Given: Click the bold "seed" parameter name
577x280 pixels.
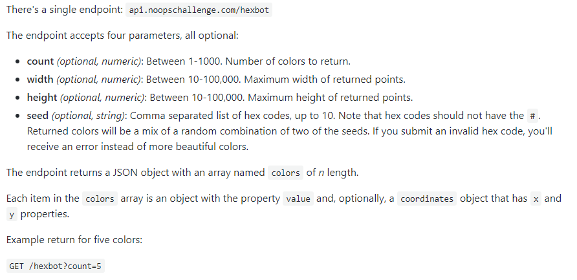Looking at the screenshot, I should pyautogui.click(x=38, y=116).
